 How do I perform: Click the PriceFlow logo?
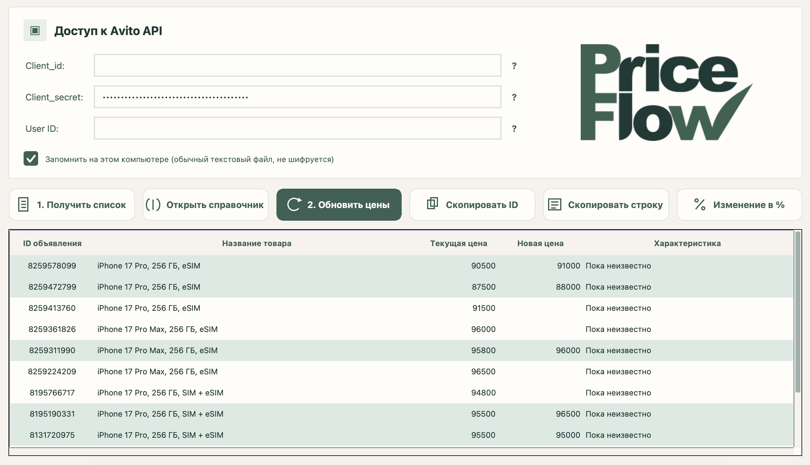666,92
